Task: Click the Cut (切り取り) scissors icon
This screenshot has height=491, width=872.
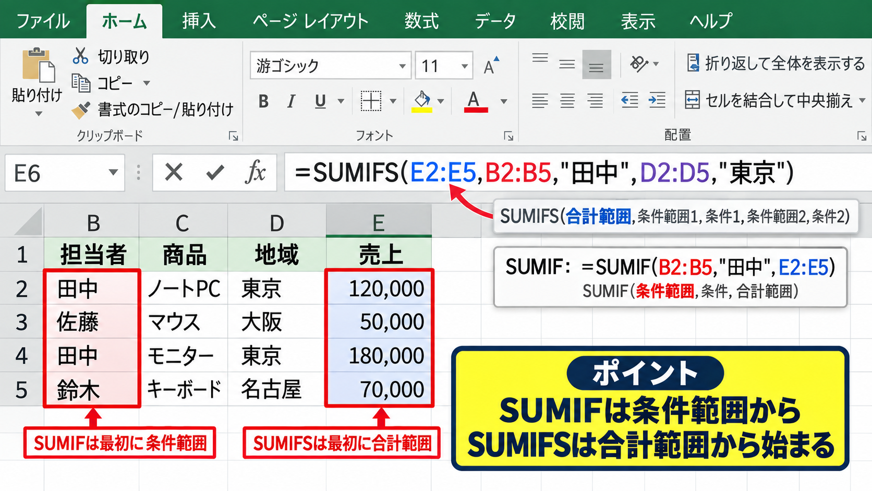Action: click(x=80, y=56)
